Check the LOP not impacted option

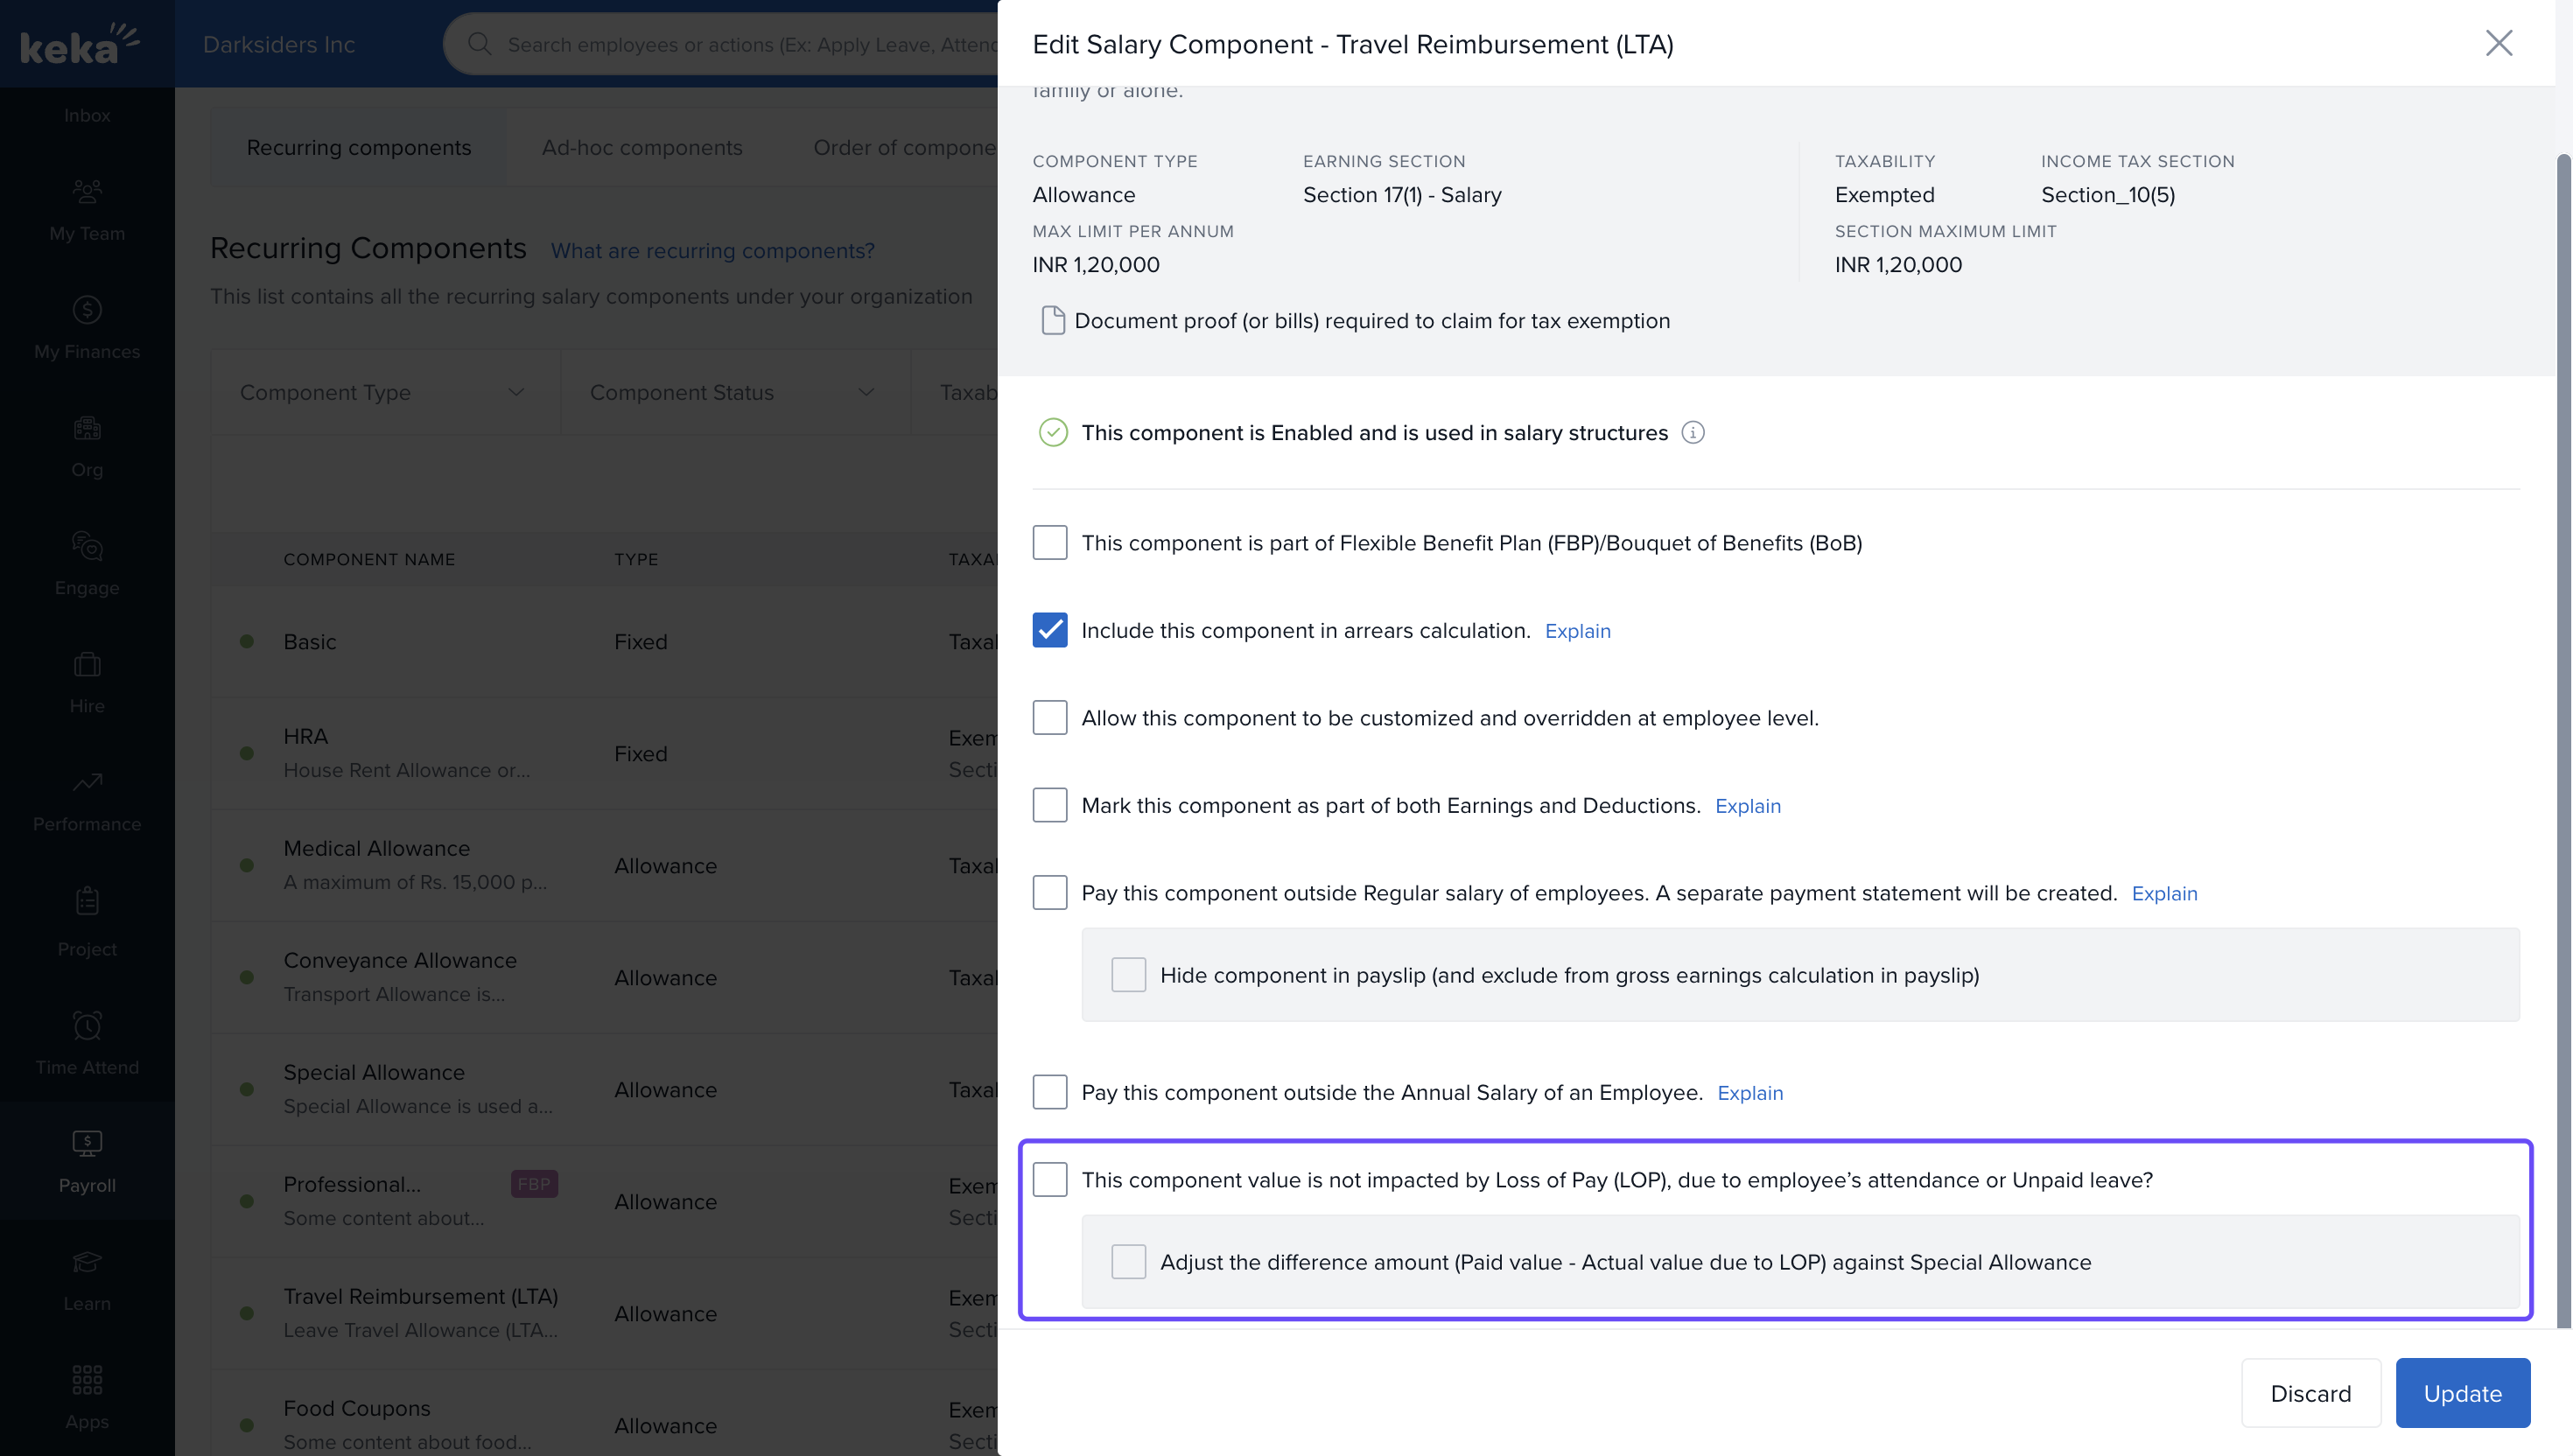[1049, 1180]
